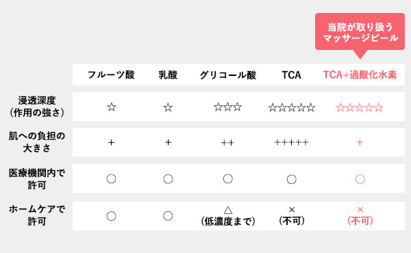Click the ホームケア circle under 乳酸
This screenshot has height=253, width=411.
(x=168, y=216)
